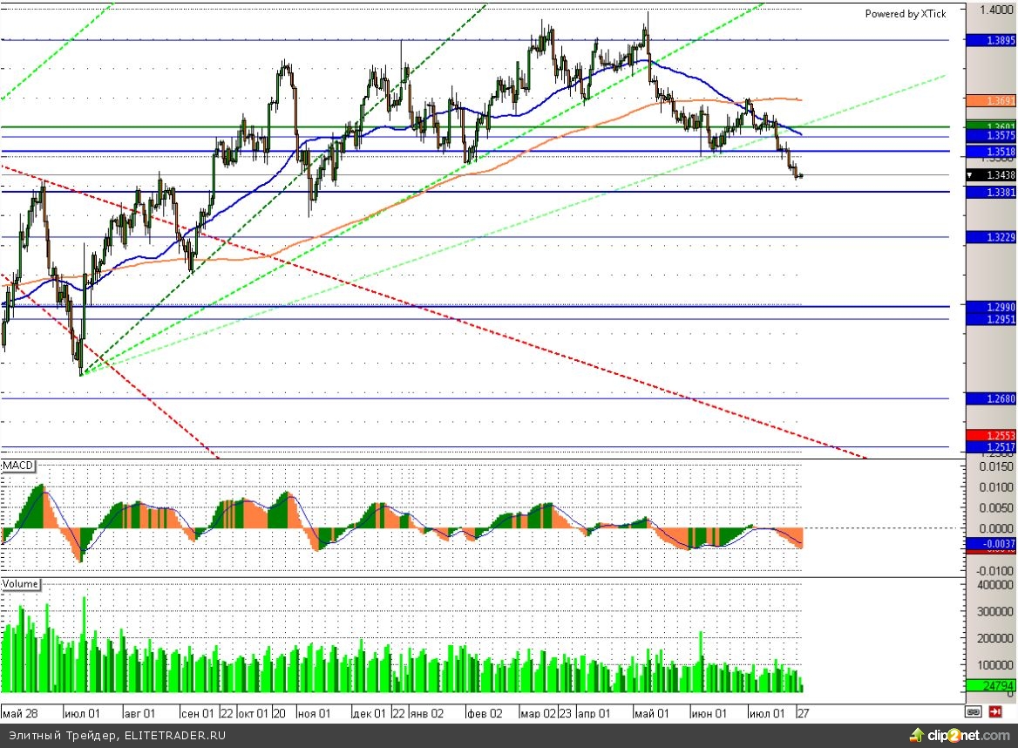1018x748 pixels.
Task: Click the red 1.2553 trendline price tag
Action: tap(991, 435)
